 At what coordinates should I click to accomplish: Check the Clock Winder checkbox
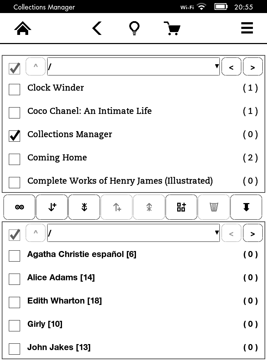point(14,90)
